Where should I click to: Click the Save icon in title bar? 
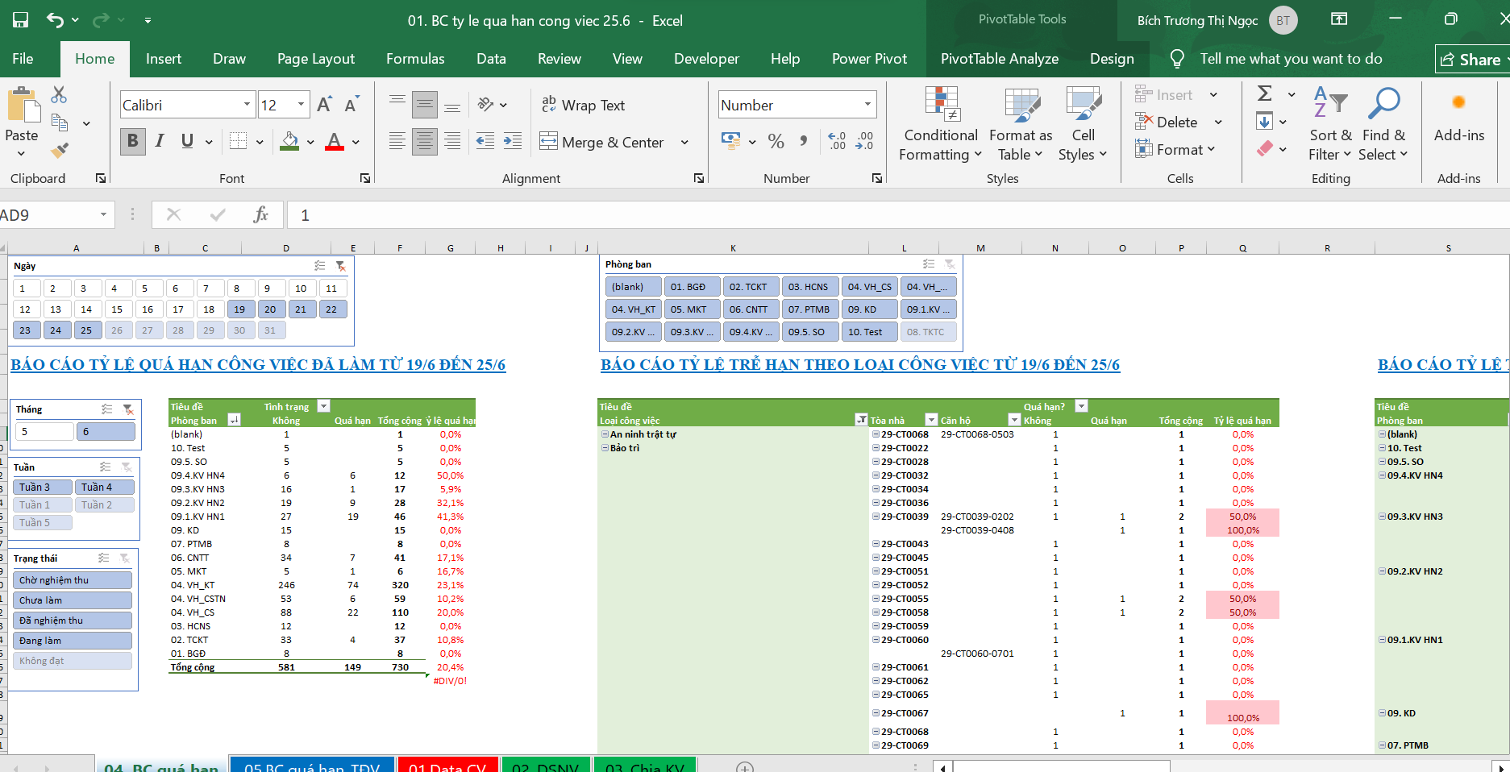coord(20,20)
